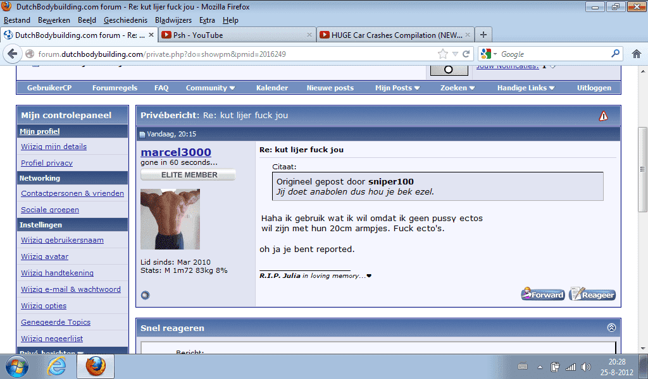Image resolution: width=648 pixels, height=379 pixels.
Task: Click the Windows Start orb
Action: pyautogui.click(x=17, y=366)
